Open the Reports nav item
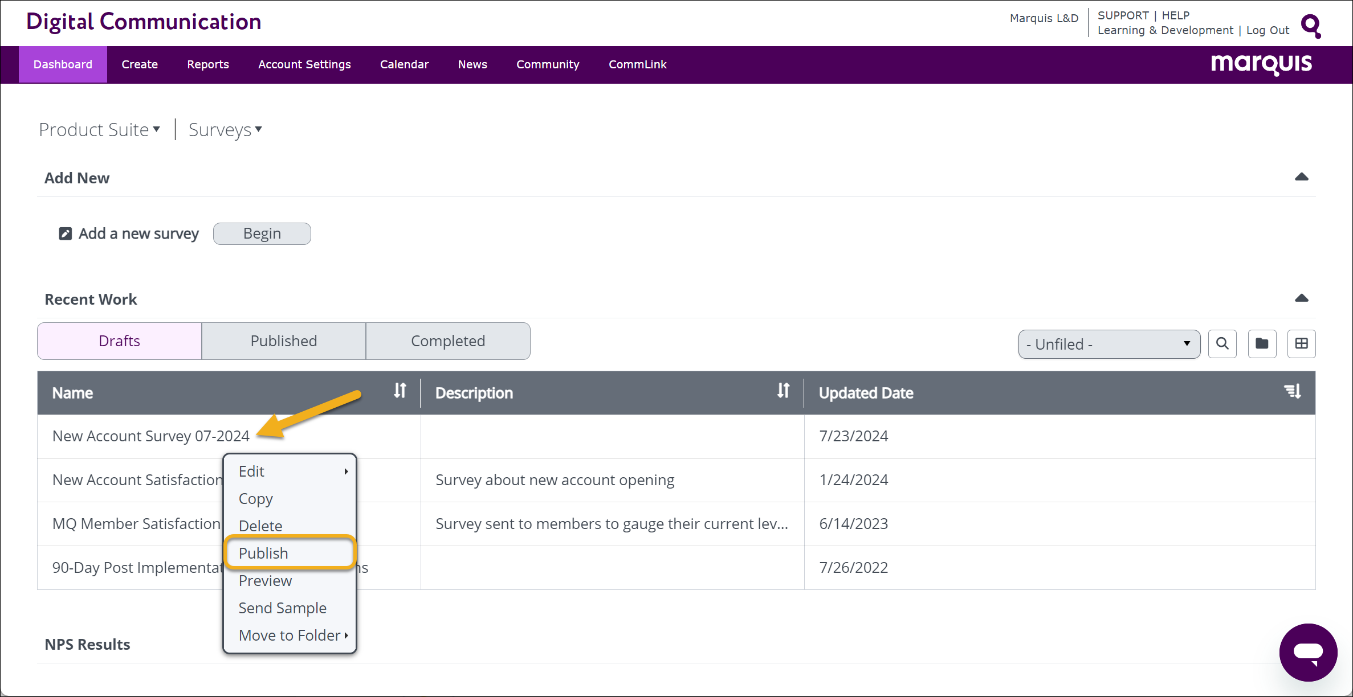 point(208,64)
